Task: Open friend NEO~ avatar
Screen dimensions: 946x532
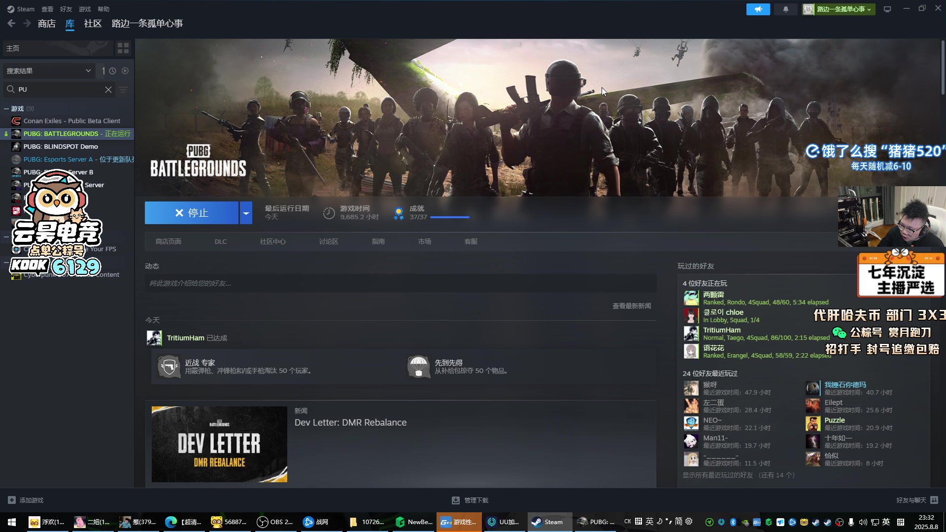Action: click(x=691, y=424)
